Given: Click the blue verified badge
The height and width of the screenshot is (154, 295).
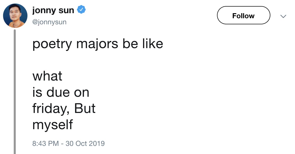Looking at the screenshot, I should click(x=81, y=10).
